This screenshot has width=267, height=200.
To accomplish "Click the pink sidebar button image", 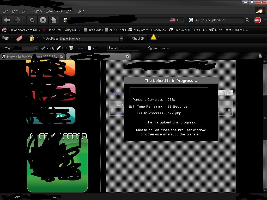I will tap(51, 92).
